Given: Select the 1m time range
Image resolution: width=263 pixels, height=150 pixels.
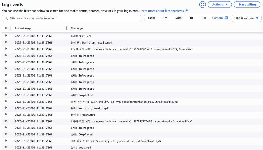Looking at the screenshot, I should 165,18.
